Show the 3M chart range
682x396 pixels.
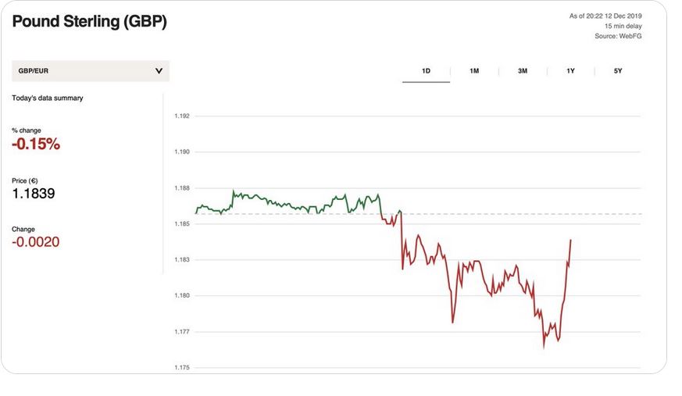pos(523,71)
